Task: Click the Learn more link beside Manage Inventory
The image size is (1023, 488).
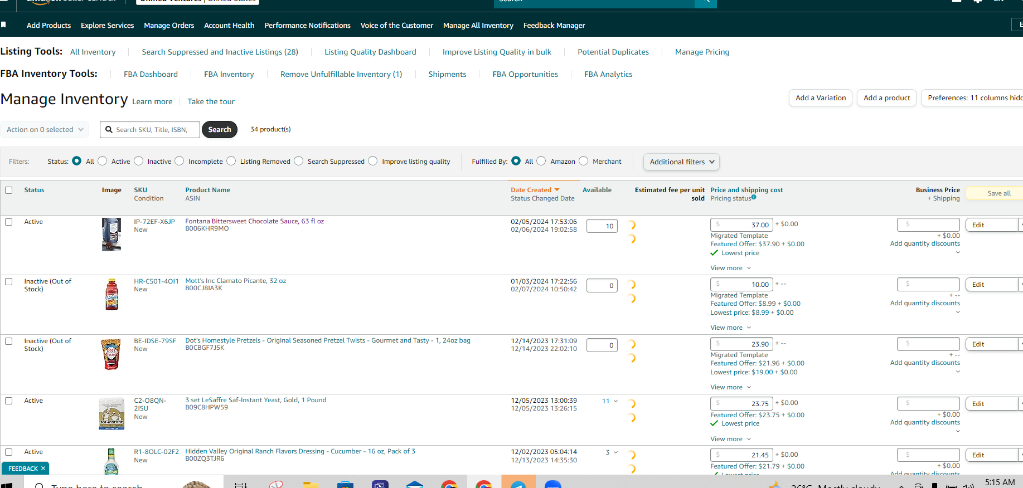Action: (152, 101)
